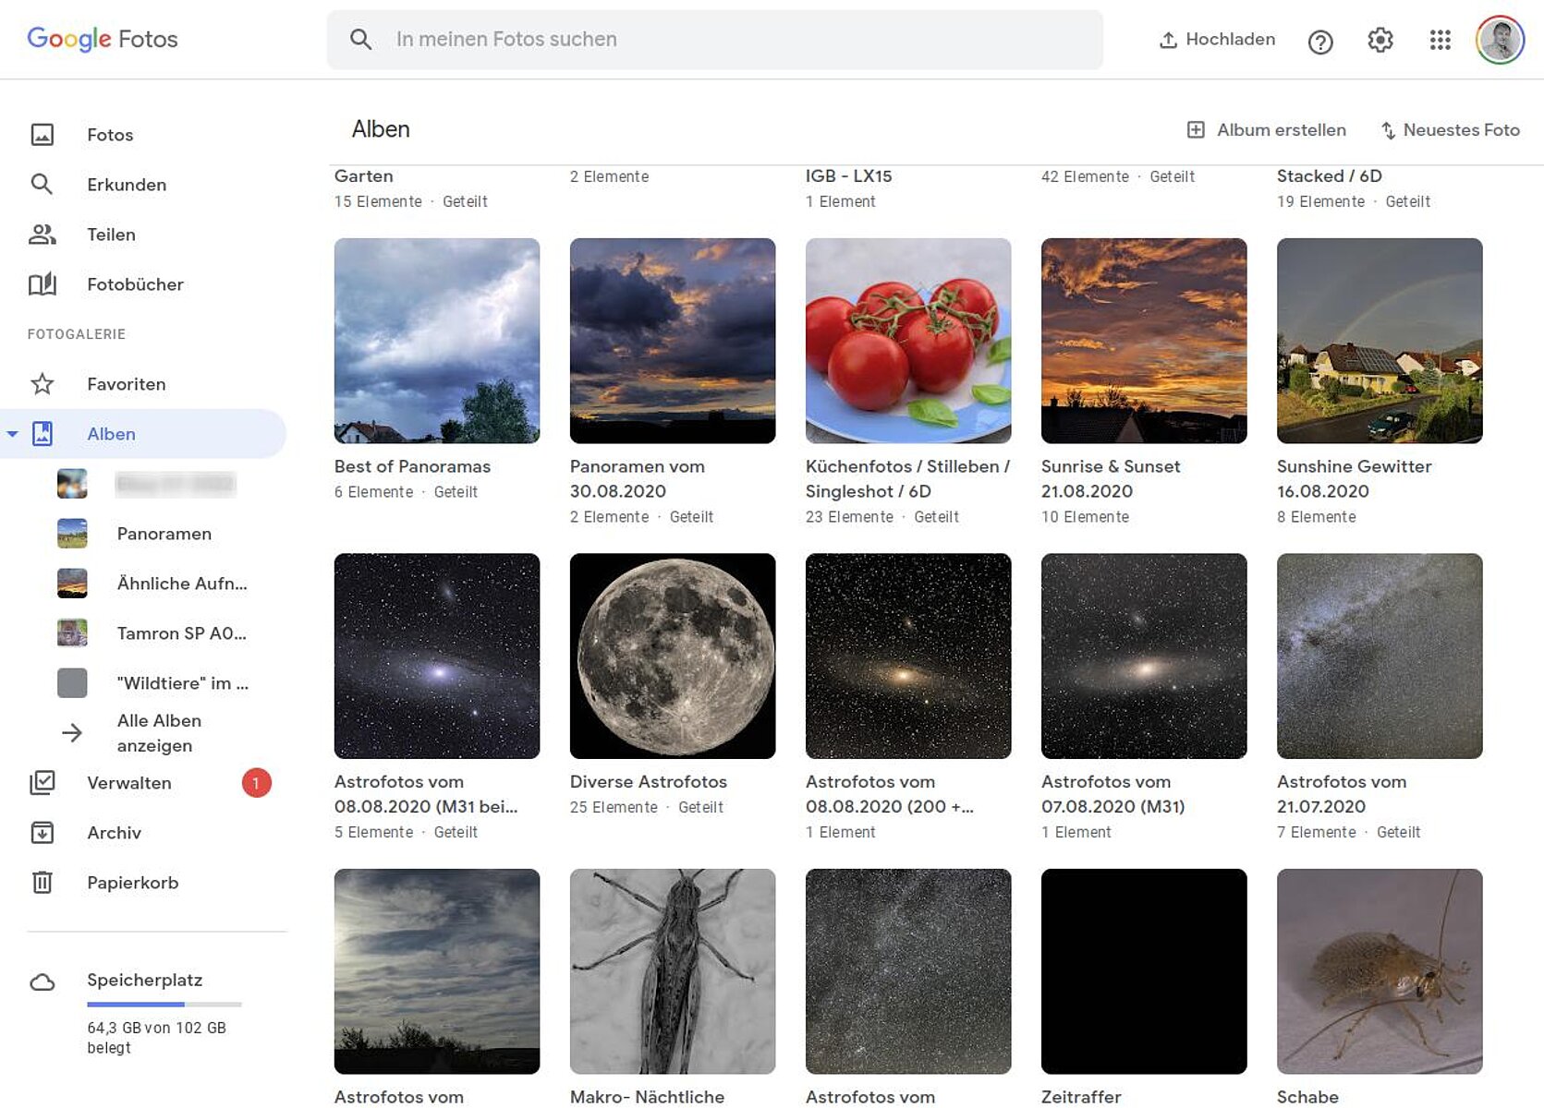Click the Archiv box icon

click(43, 833)
